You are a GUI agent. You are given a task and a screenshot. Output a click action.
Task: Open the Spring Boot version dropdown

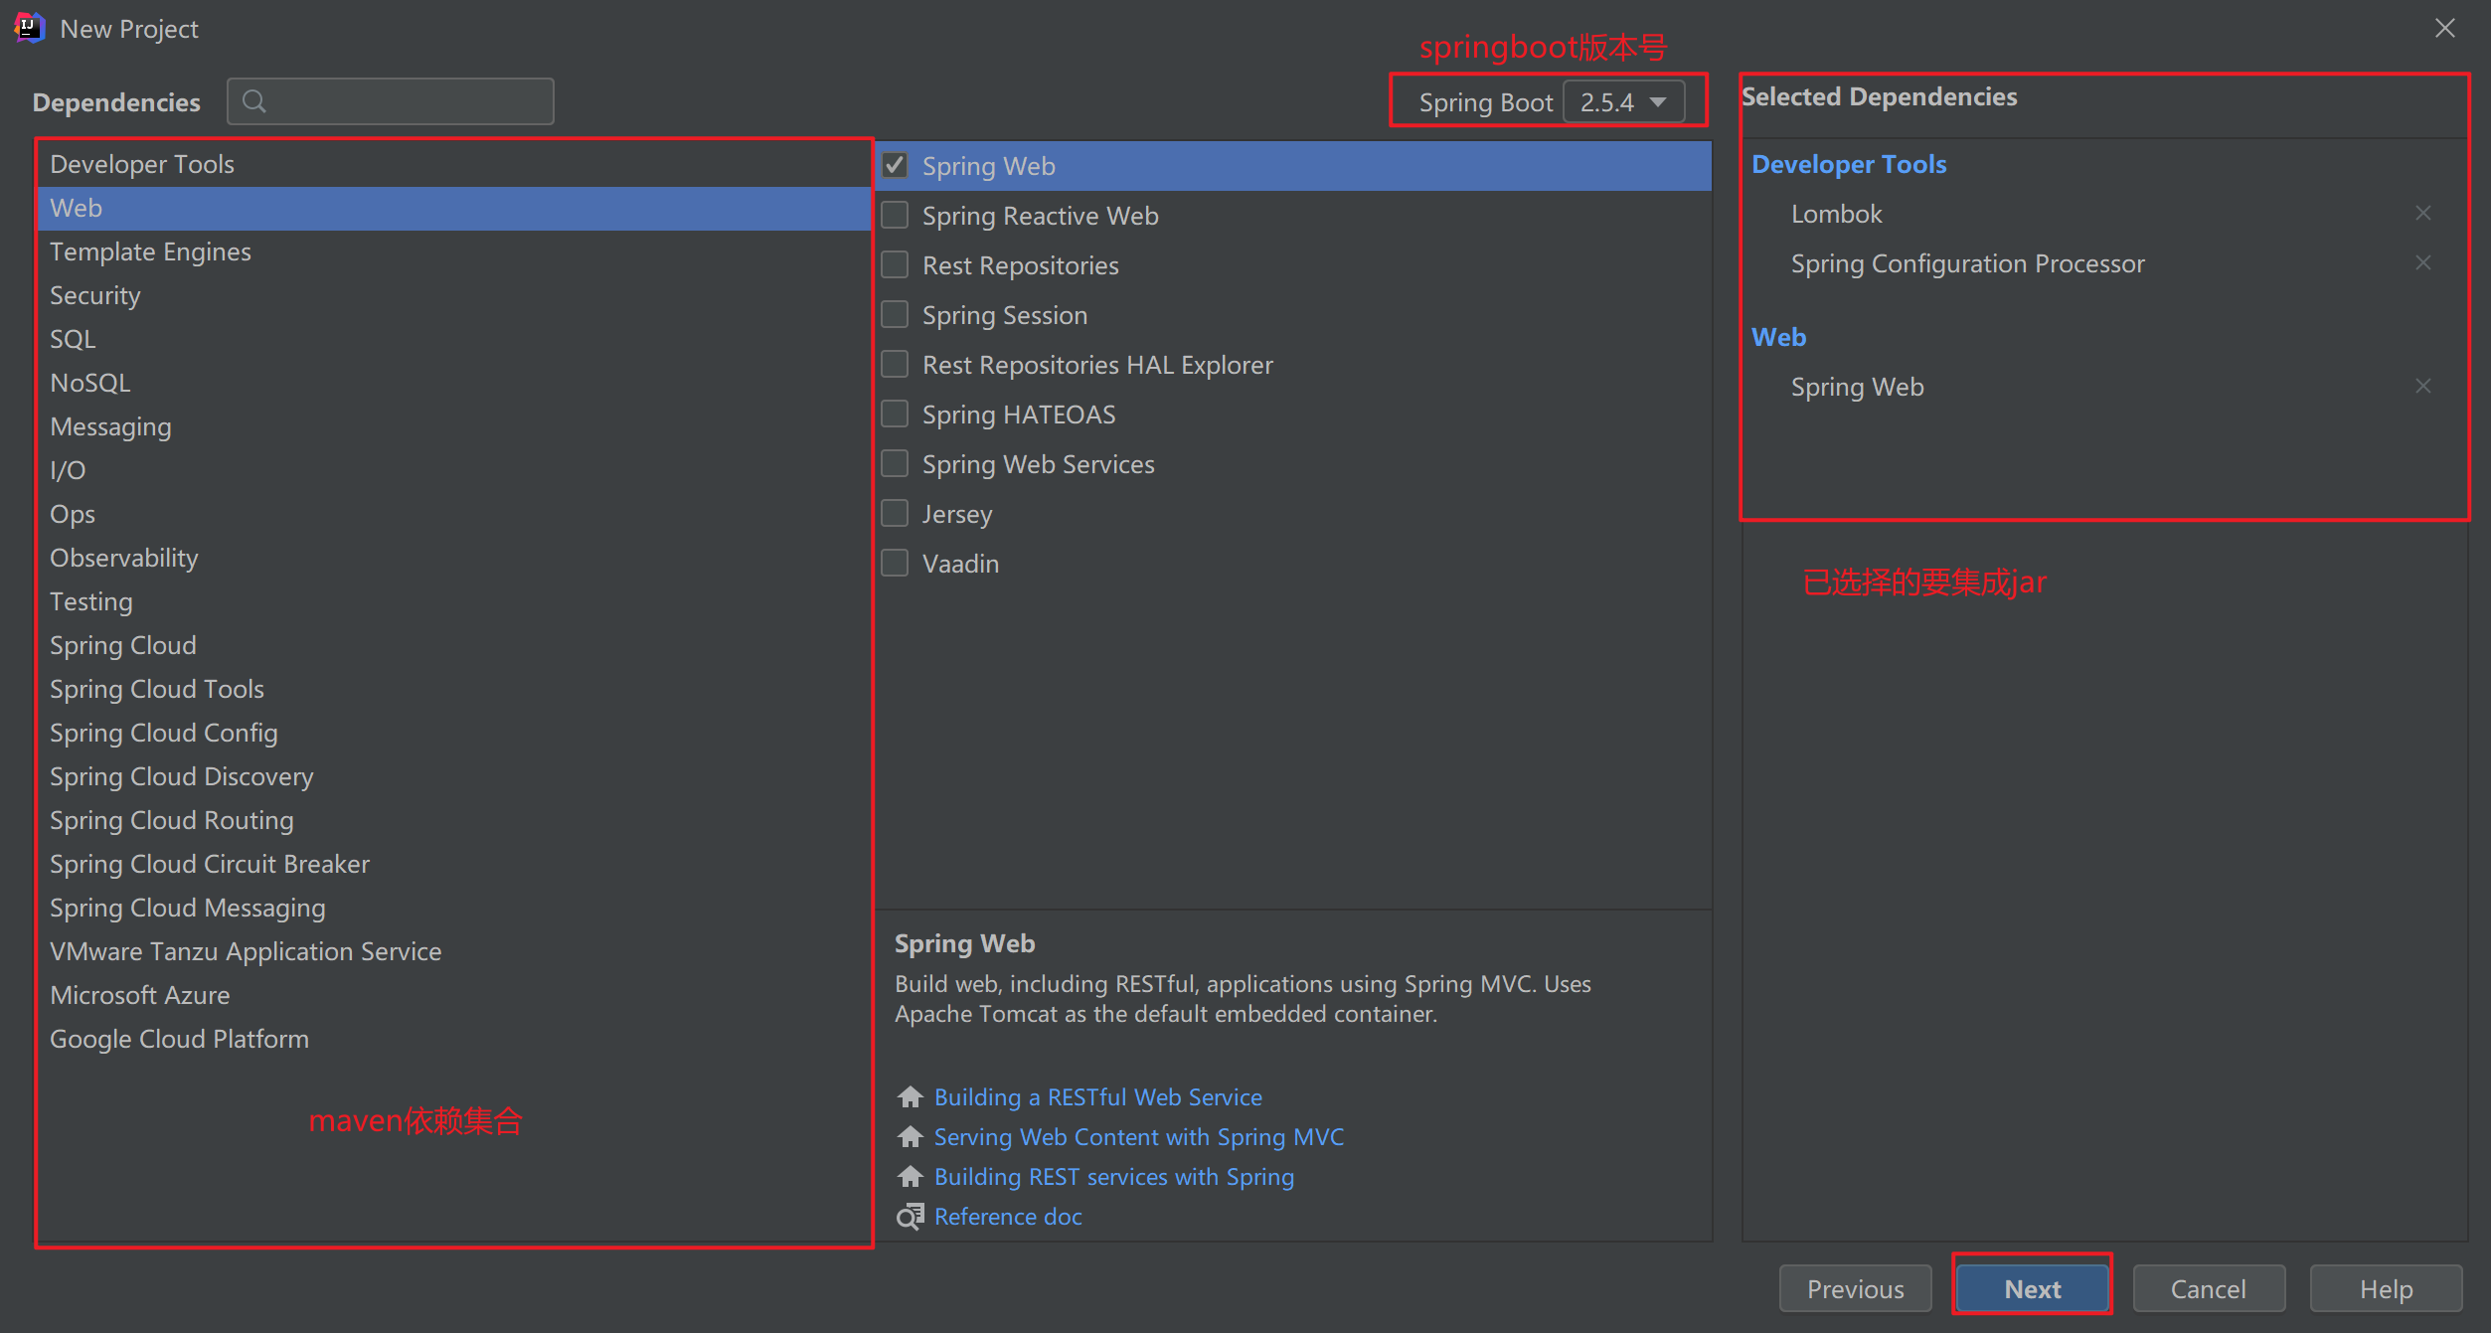click(1623, 102)
